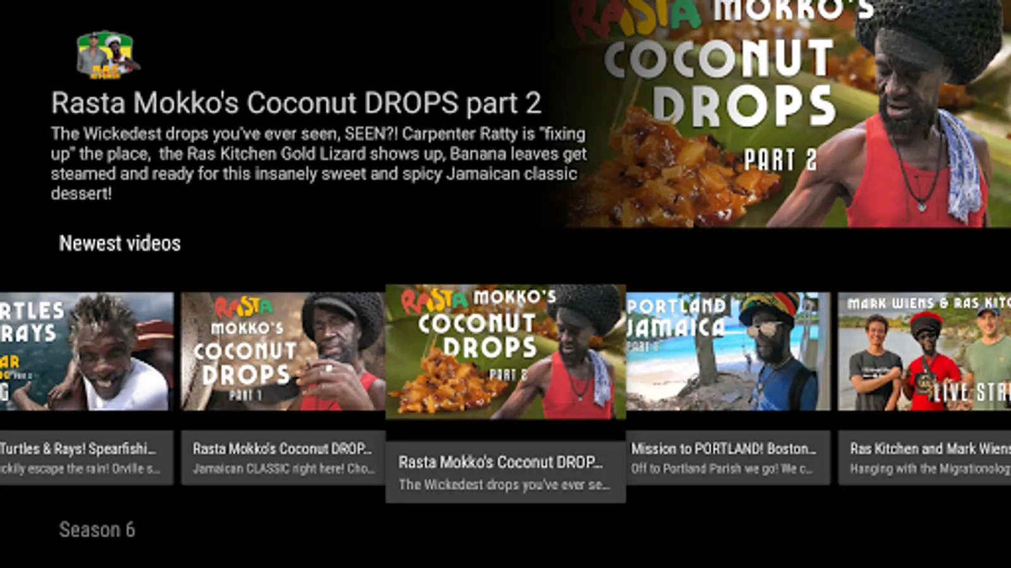Open the highlighted Coconut DROPS title card
The height and width of the screenshot is (568, 1011).
(505, 472)
